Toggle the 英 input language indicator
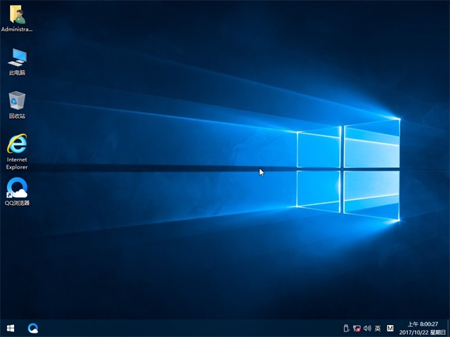Screen dimensions: 450x337 tap(378, 328)
